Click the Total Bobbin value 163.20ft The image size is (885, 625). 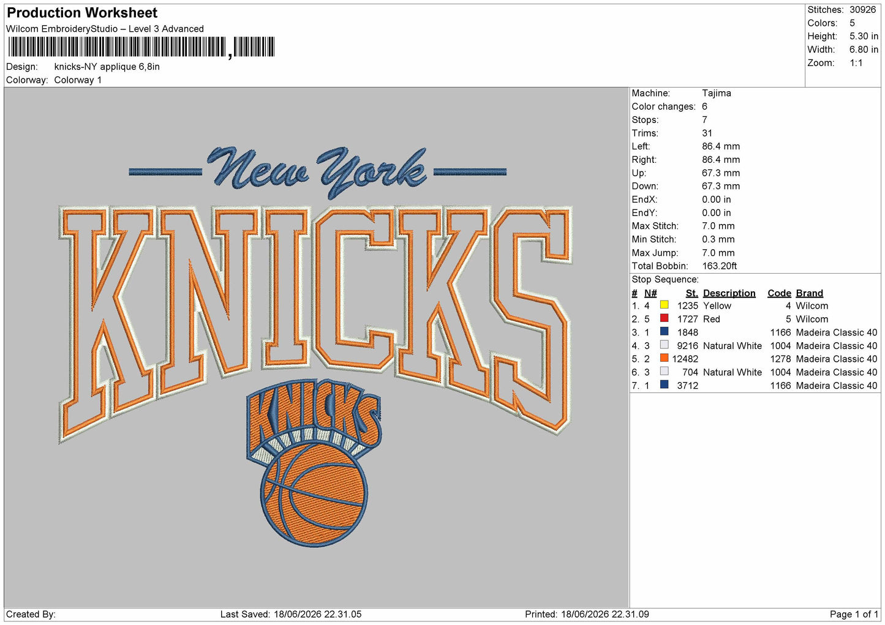720,266
